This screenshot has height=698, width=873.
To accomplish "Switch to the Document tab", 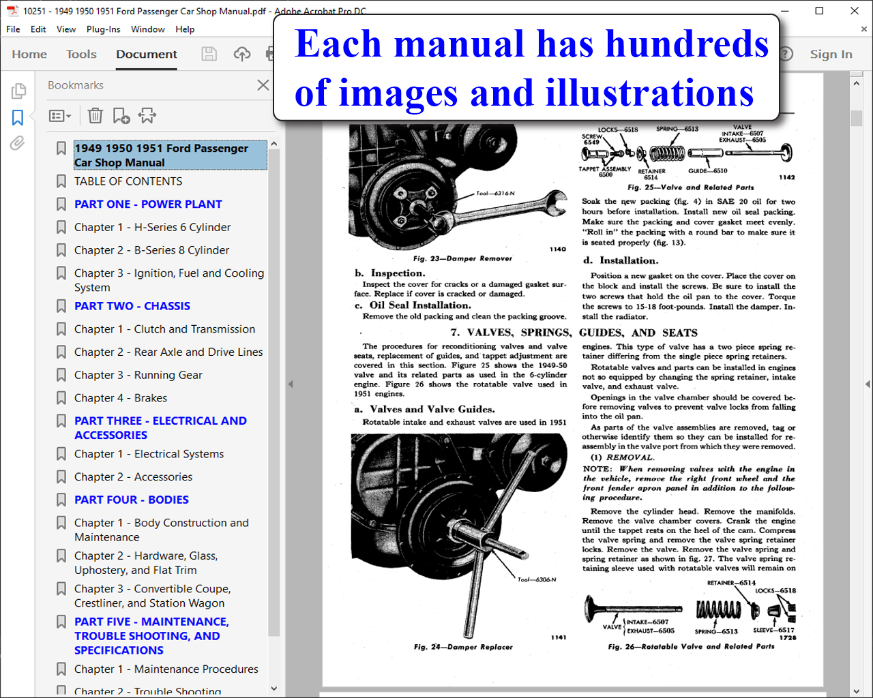I will [147, 55].
